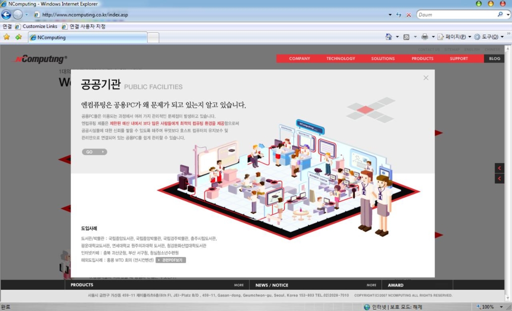The image size is (512, 311).
Task: Click the Print icon
Action: pyautogui.click(x=424, y=37)
